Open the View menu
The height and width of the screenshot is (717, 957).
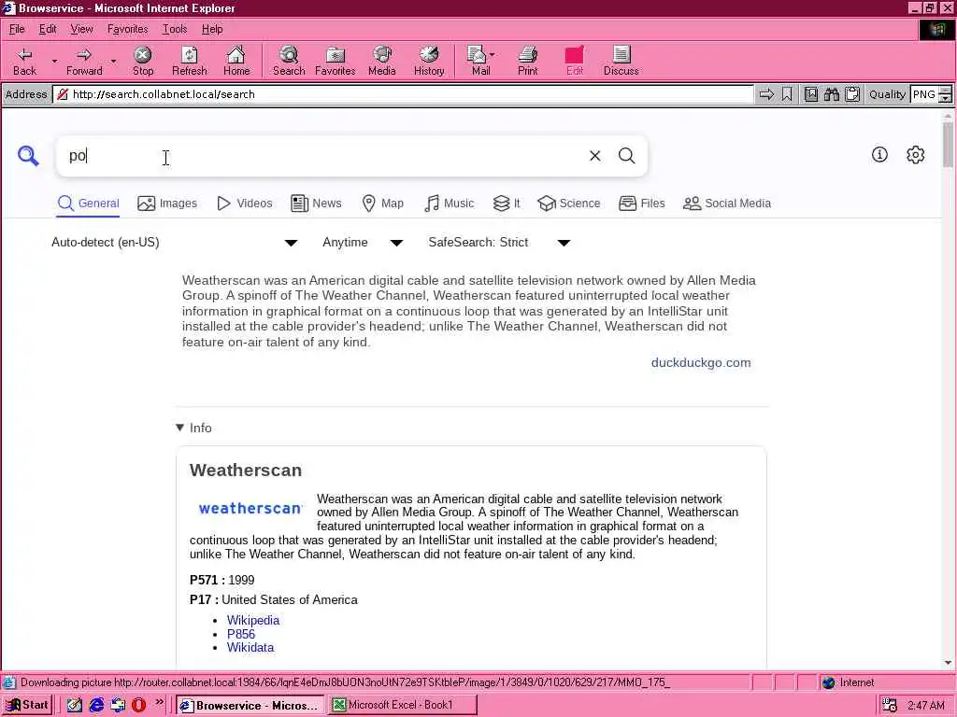pos(81,29)
